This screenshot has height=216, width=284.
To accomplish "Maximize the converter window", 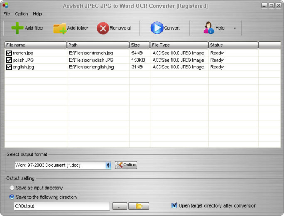I will point(271,6).
